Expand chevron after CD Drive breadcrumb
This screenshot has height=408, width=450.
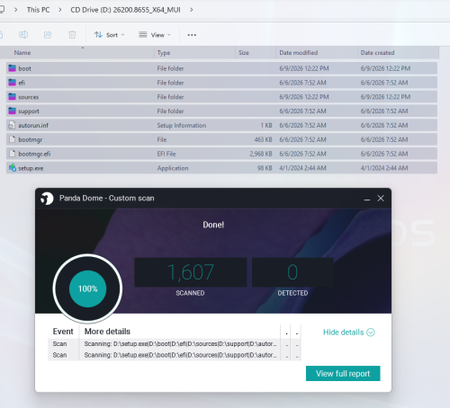(192, 10)
